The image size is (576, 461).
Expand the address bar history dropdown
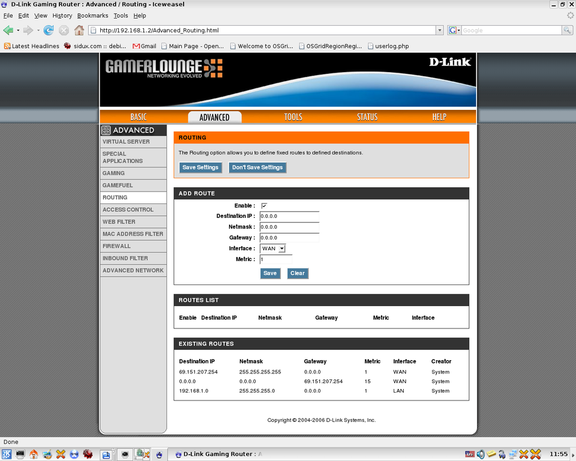coord(440,30)
